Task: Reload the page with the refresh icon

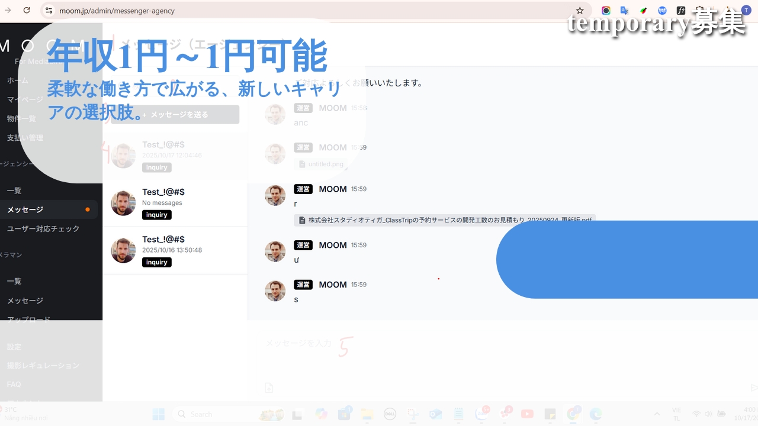Action: pos(25,11)
